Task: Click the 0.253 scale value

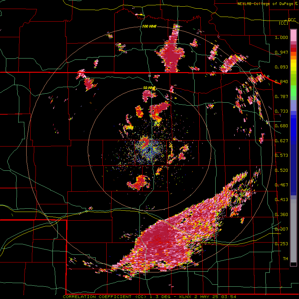Action: pos(281,244)
